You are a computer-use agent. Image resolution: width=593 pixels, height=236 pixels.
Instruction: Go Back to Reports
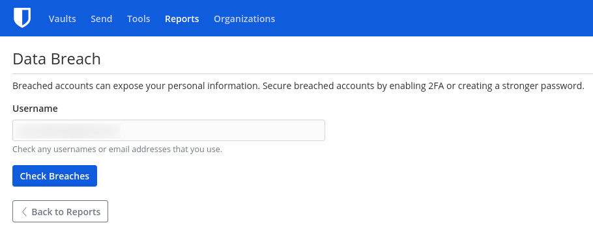click(60, 211)
